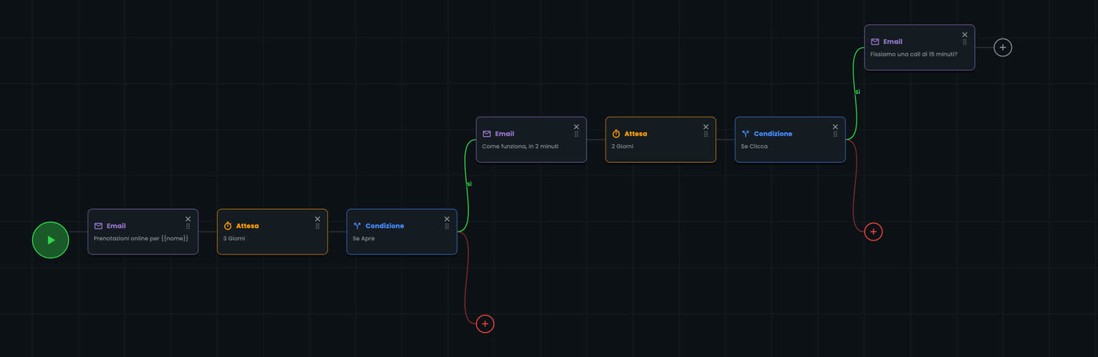Click 'Email' title of 'Prenotazioni online' node
The width and height of the screenshot is (1098, 357).
(x=116, y=225)
